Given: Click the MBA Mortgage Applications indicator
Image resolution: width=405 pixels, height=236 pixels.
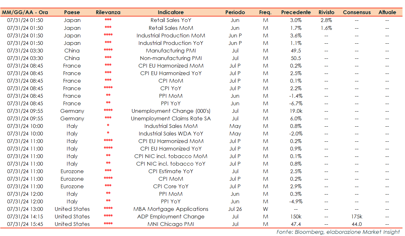Looking at the screenshot, I should pyautogui.click(x=171, y=209).
